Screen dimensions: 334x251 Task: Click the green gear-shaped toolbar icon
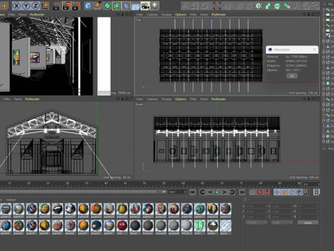tap(258, 6)
